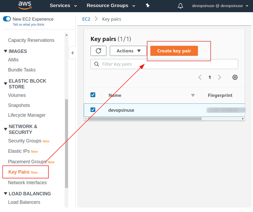Click the sidebar vertical scrollbar thumb

(66, 144)
